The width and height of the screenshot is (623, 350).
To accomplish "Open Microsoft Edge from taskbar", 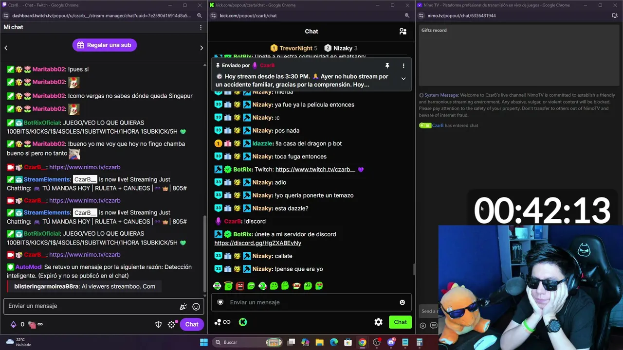I will pos(334,342).
